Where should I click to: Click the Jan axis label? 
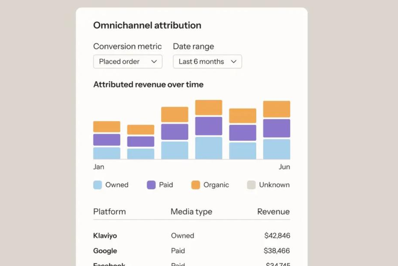click(98, 167)
